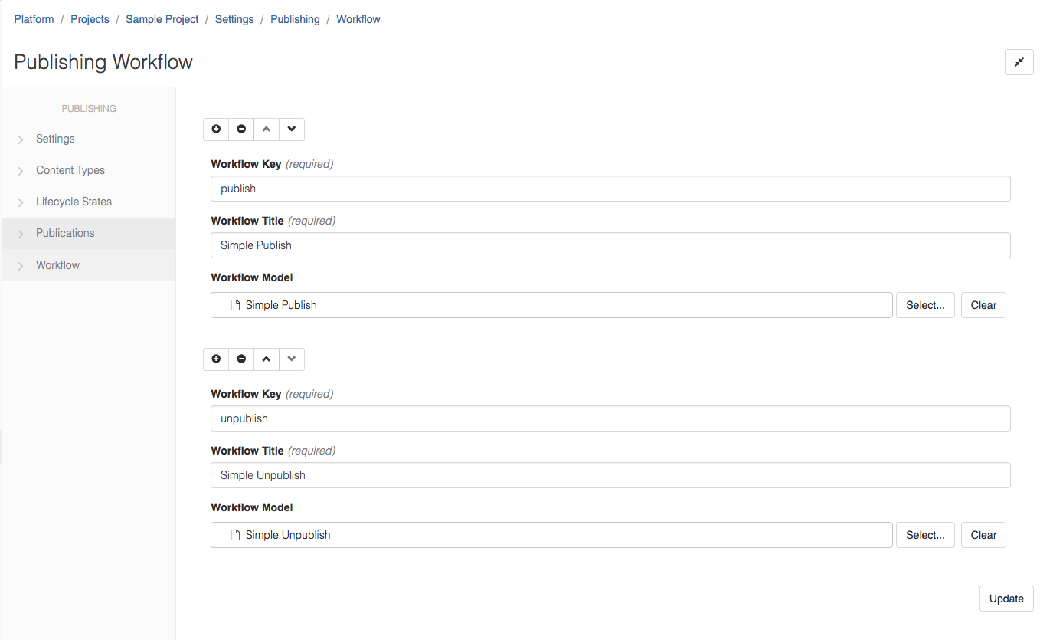Expand the Content Types sidebar chevron
The height and width of the screenshot is (640, 1040).
click(21, 171)
